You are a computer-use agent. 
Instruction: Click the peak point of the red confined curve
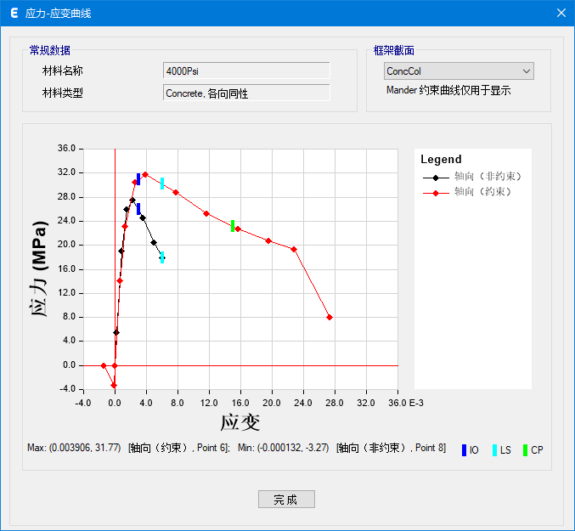pyautogui.click(x=145, y=174)
